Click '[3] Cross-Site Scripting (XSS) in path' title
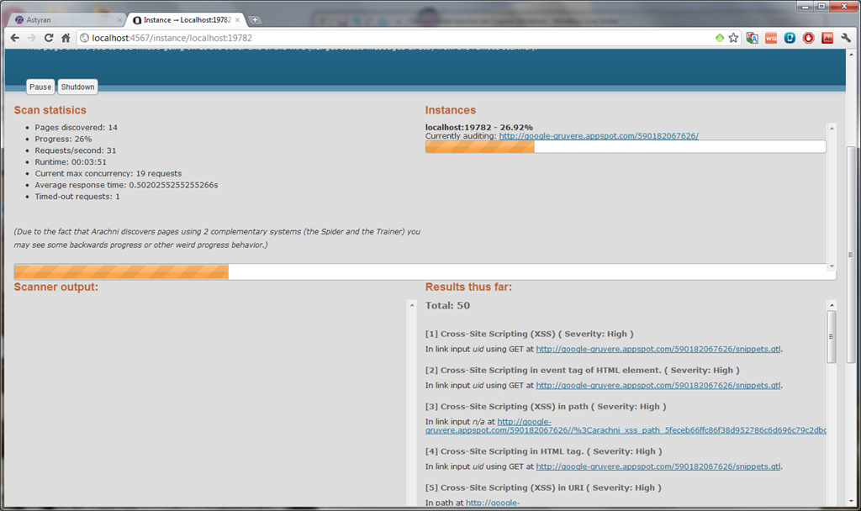 546,407
